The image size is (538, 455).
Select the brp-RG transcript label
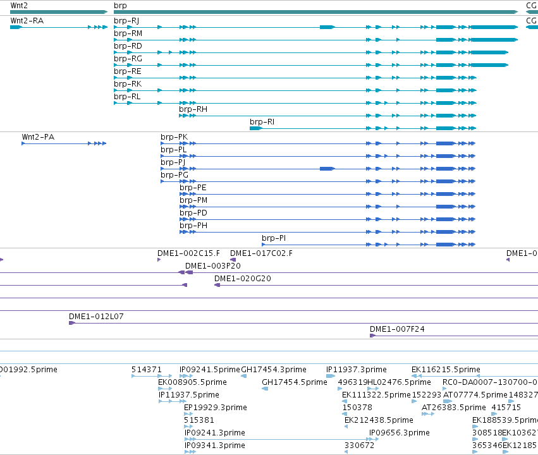128,59
